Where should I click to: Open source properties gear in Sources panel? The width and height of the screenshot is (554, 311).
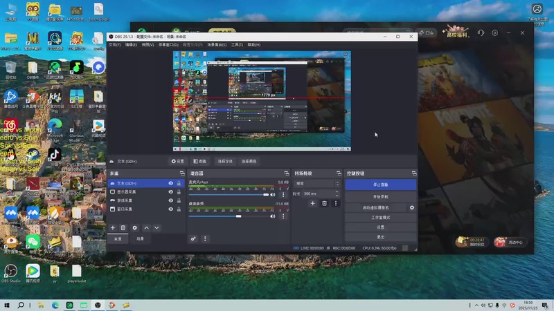[x=134, y=228]
